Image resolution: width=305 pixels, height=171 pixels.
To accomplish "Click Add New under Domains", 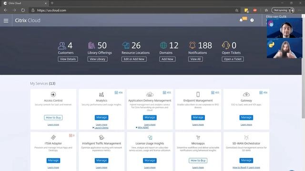I will tap(167, 59).
